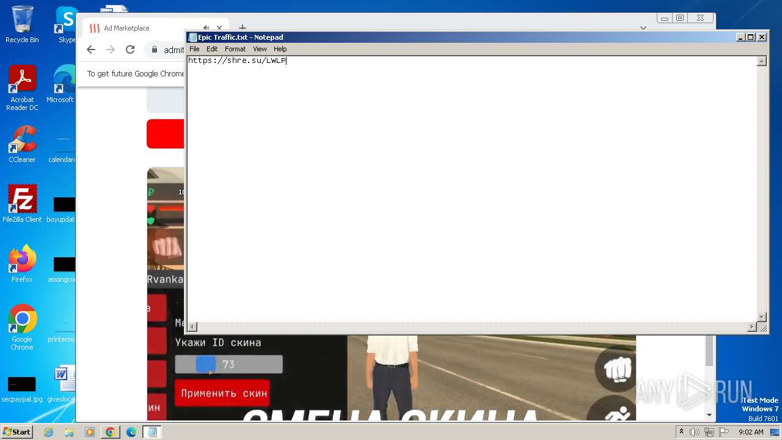The width and height of the screenshot is (782, 440).
Task: Click Notepad vertical scrollbar up arrow
Action: [762, 61]
